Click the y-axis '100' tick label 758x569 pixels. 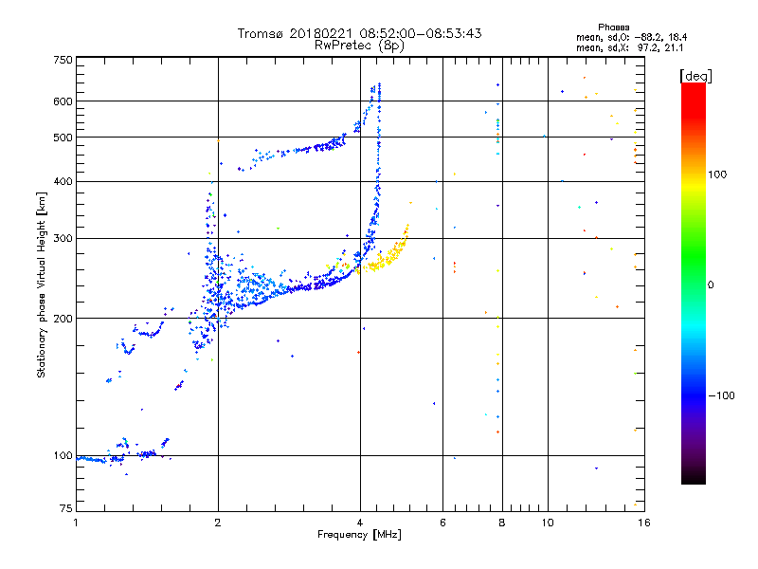click(x=63, y=456)
